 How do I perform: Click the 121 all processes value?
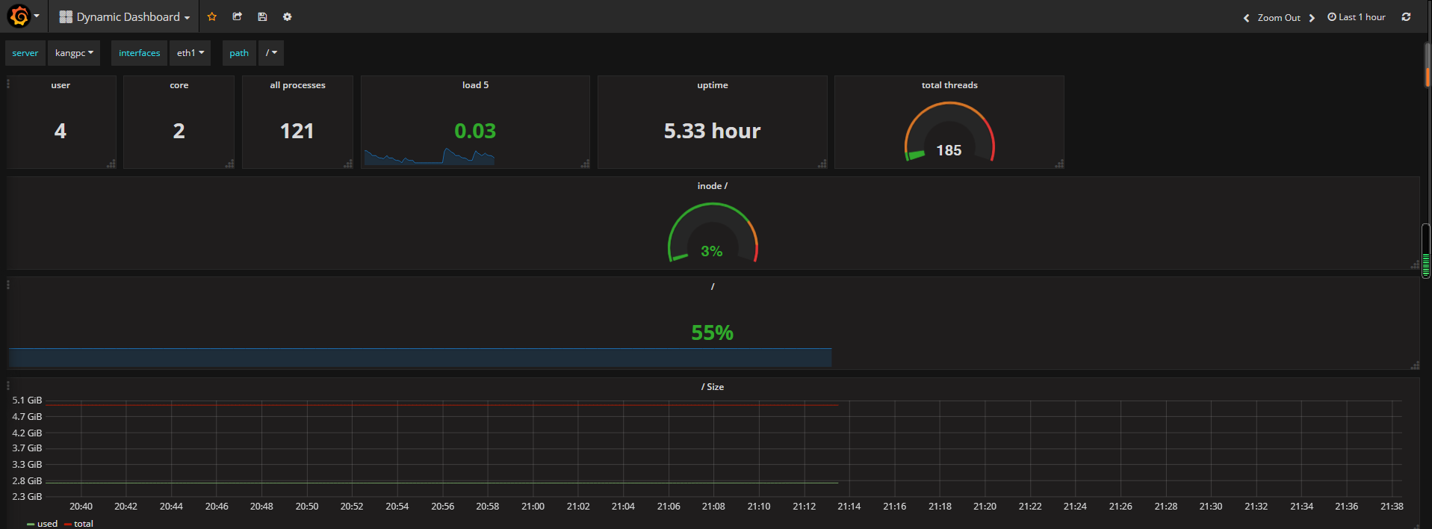click(x=297, y=132)
